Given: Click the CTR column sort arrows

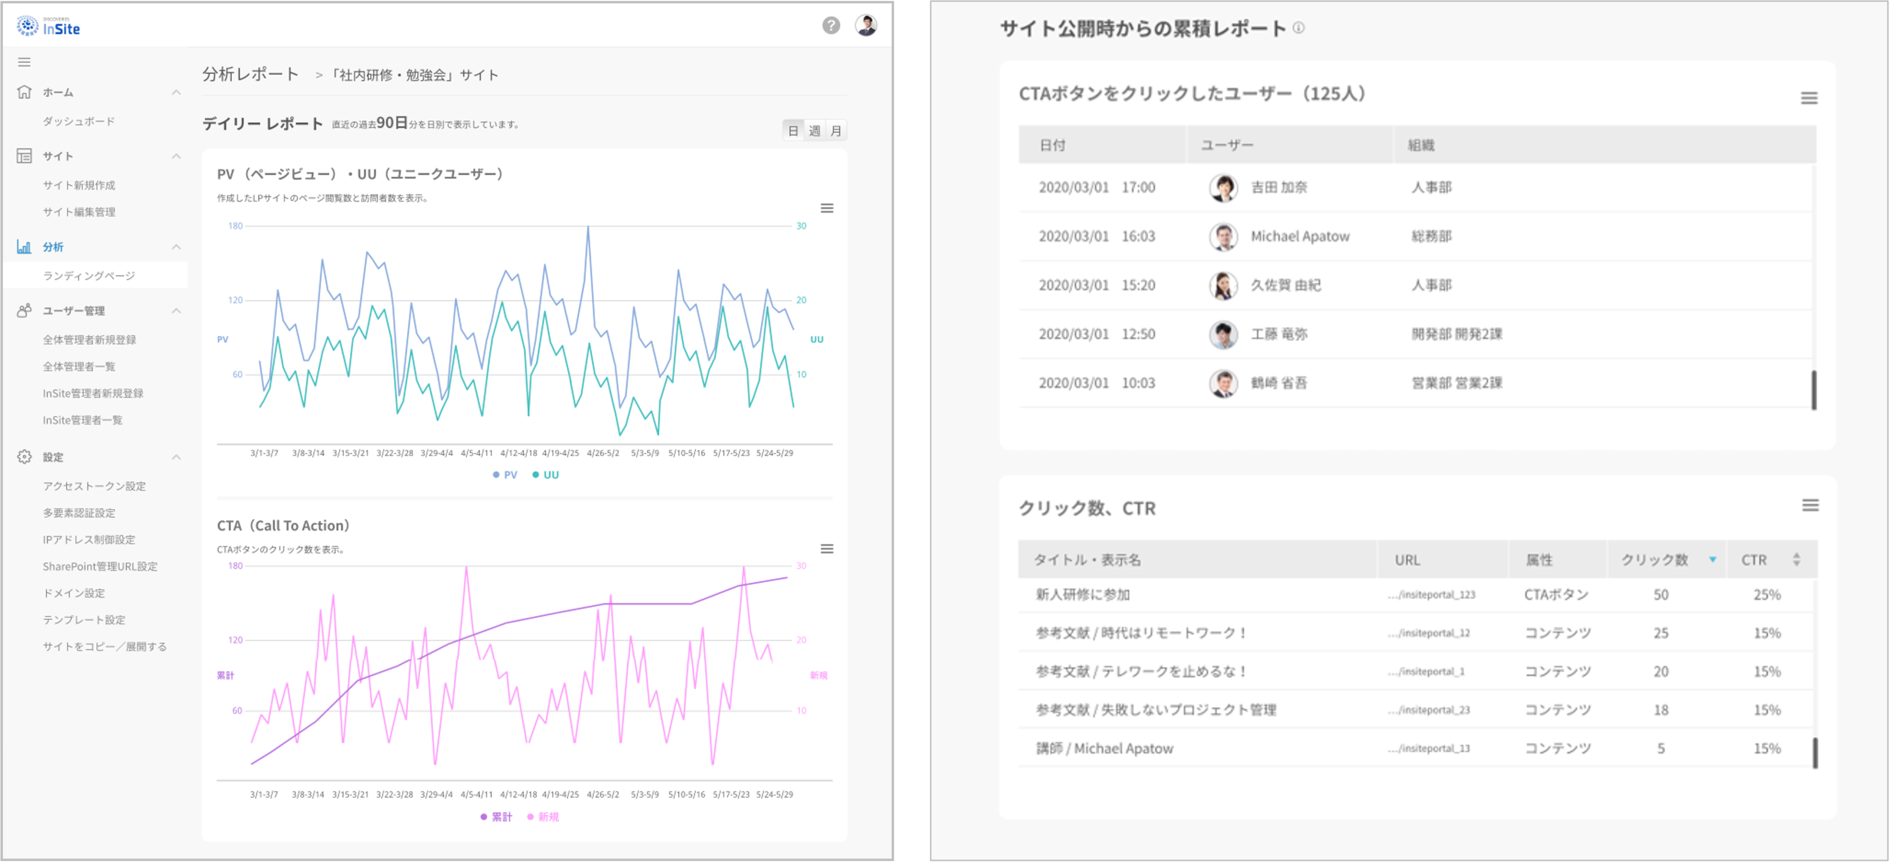Looking at the screenshot, I should click(x=1796, y=559).
